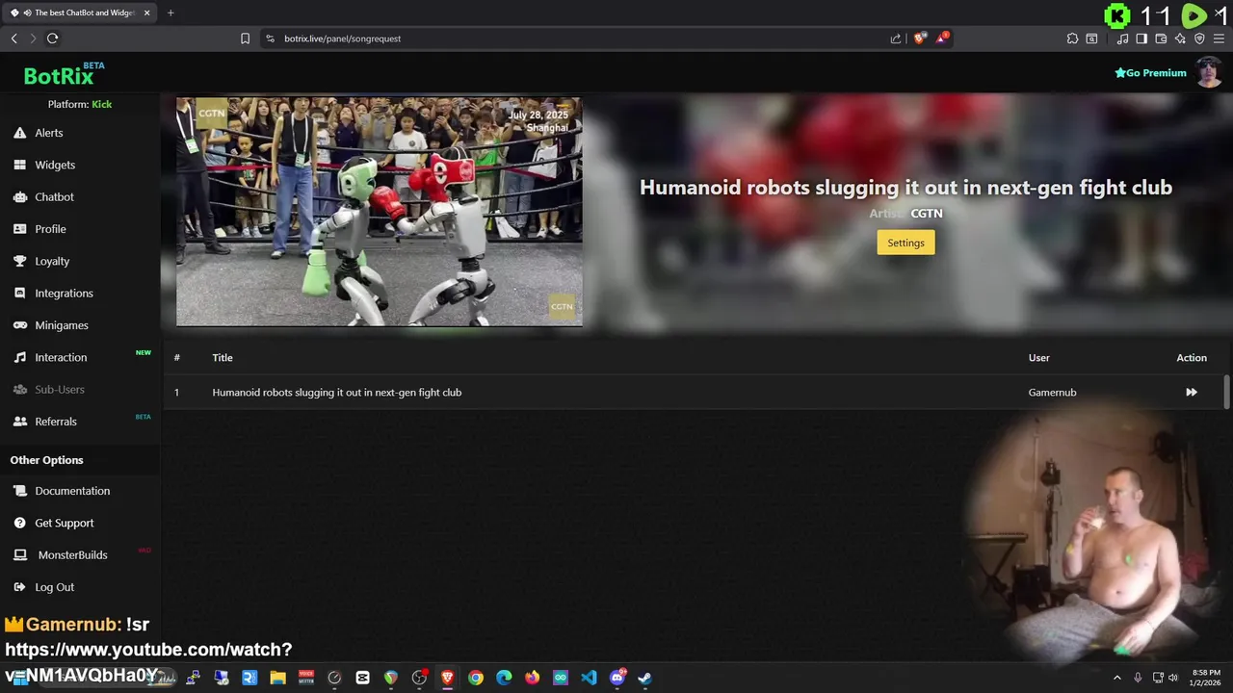Click the yellow Settings button
This screenshot has height=693, width=1233.
click(905, 243)
